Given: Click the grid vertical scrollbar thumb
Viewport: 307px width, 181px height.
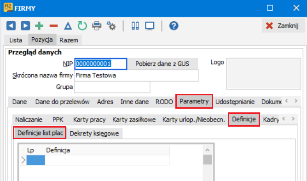Looking at the screenshot, I should [x=208, y=160].
